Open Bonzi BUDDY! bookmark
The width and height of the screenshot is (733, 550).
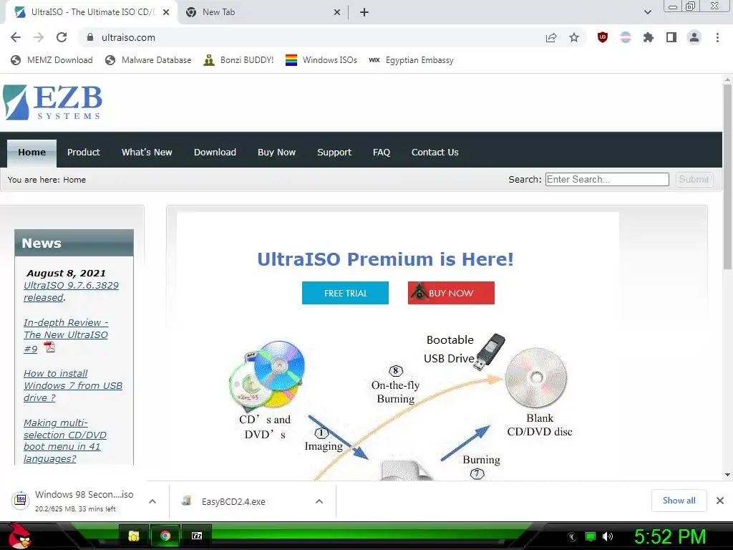(x=238, y=60)
